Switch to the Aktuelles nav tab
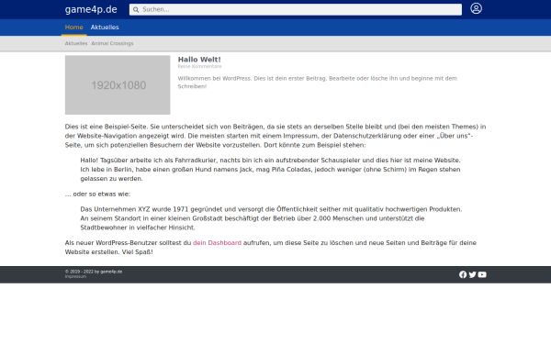 tap(105, 28)
